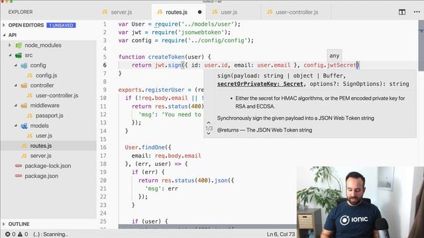Show previous signature with up chevron
The image size is (424, 238).
pyautogui.click(x=209, y=123)
